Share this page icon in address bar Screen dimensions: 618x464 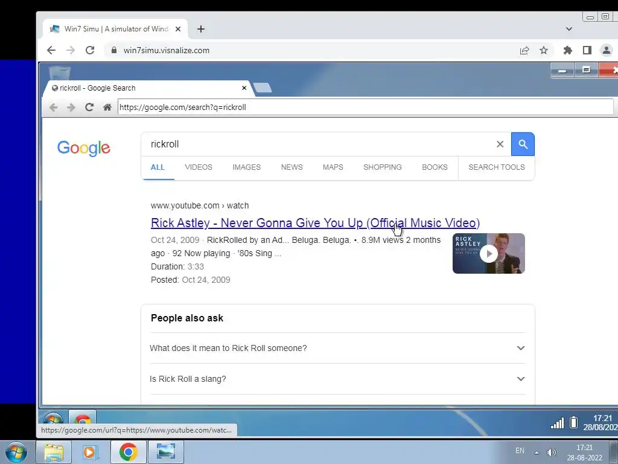click(524, 51)
